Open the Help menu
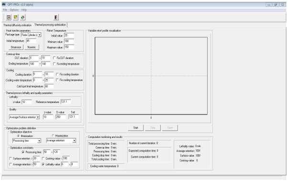This screenshot has width=288, height=182. coord(24,10)
